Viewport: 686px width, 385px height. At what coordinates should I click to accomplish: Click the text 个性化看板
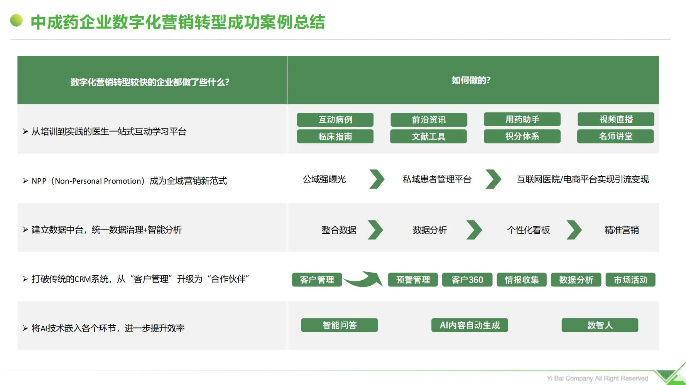(x=528, y=230)
